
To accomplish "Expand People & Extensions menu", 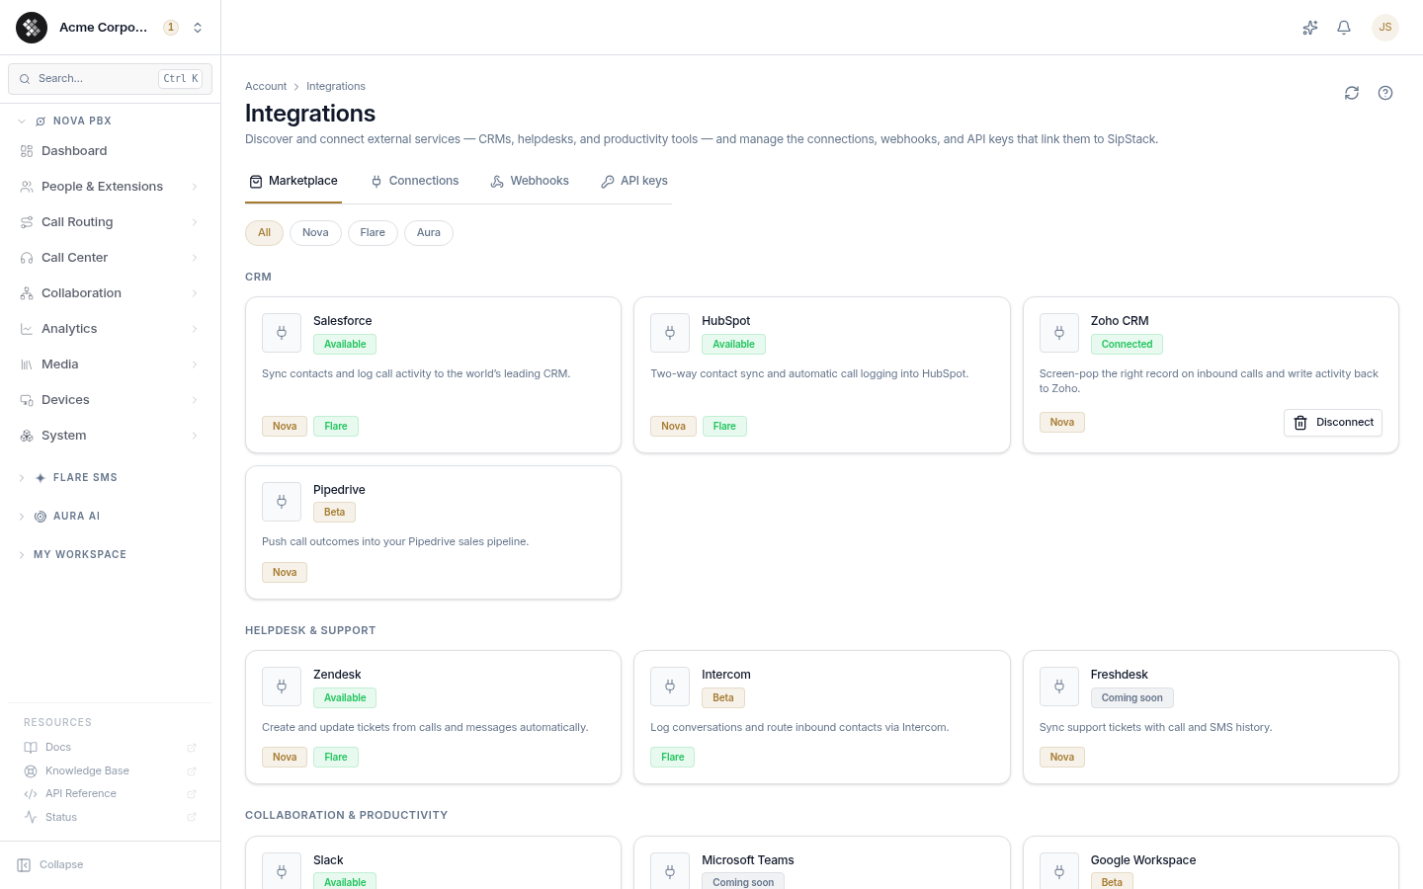I will coord(110,187).
